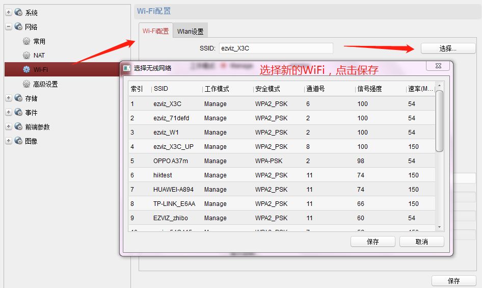
Task: Click the globe icon next to 事件
Action: 18,113
